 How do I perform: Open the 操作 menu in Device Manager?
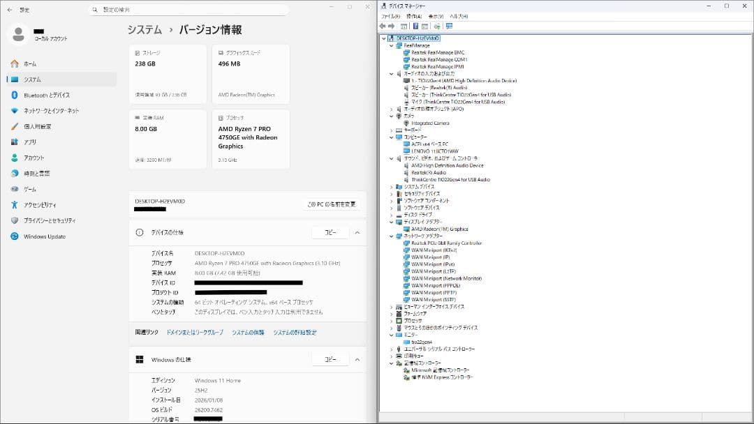[x=414, y=17]
